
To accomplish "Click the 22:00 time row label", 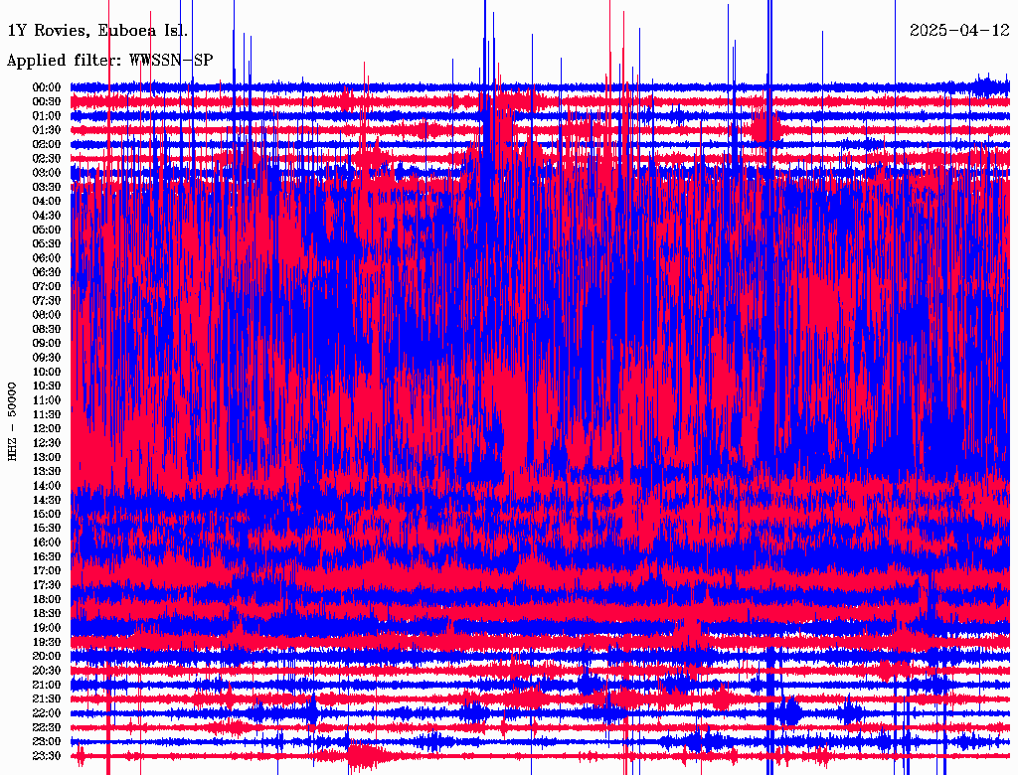I will (47, 713).
